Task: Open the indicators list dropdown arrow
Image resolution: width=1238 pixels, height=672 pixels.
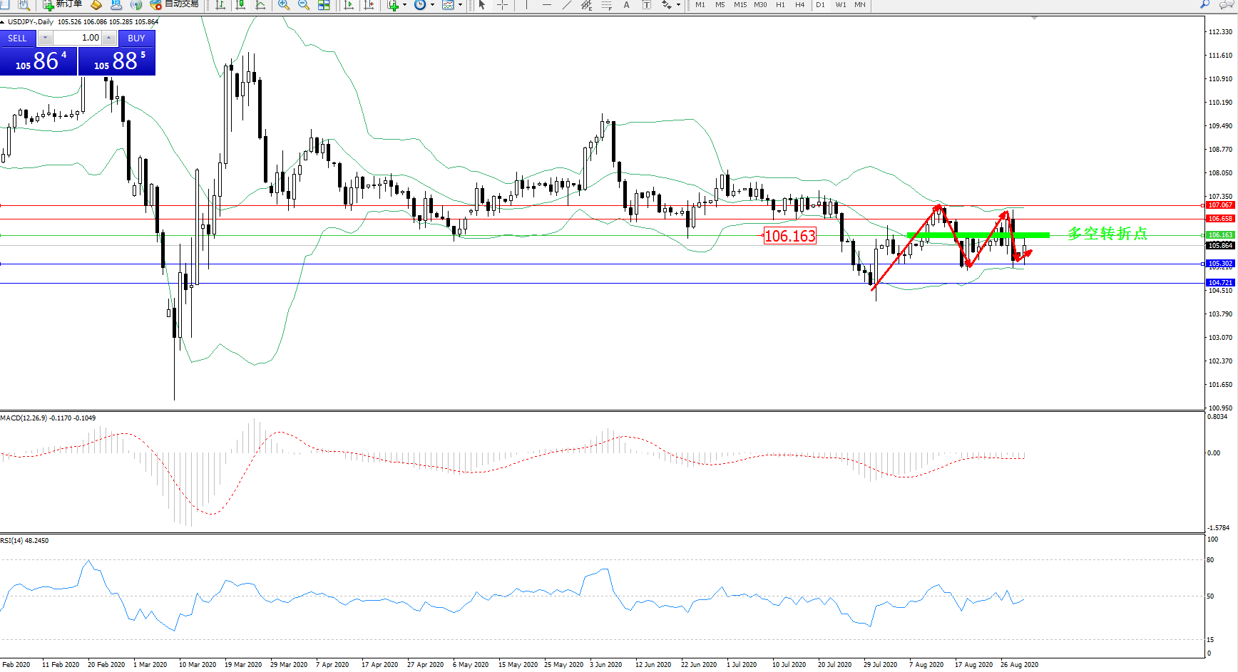Action: pyautogui.click(x=404, y=5)
